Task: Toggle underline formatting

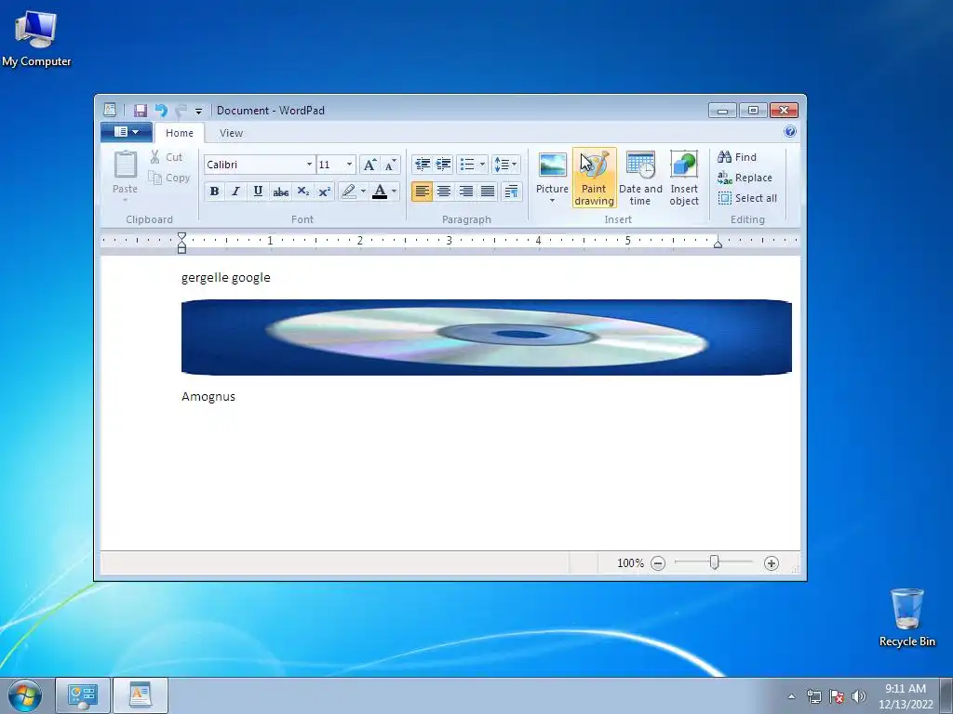Action: coord(258,192)
